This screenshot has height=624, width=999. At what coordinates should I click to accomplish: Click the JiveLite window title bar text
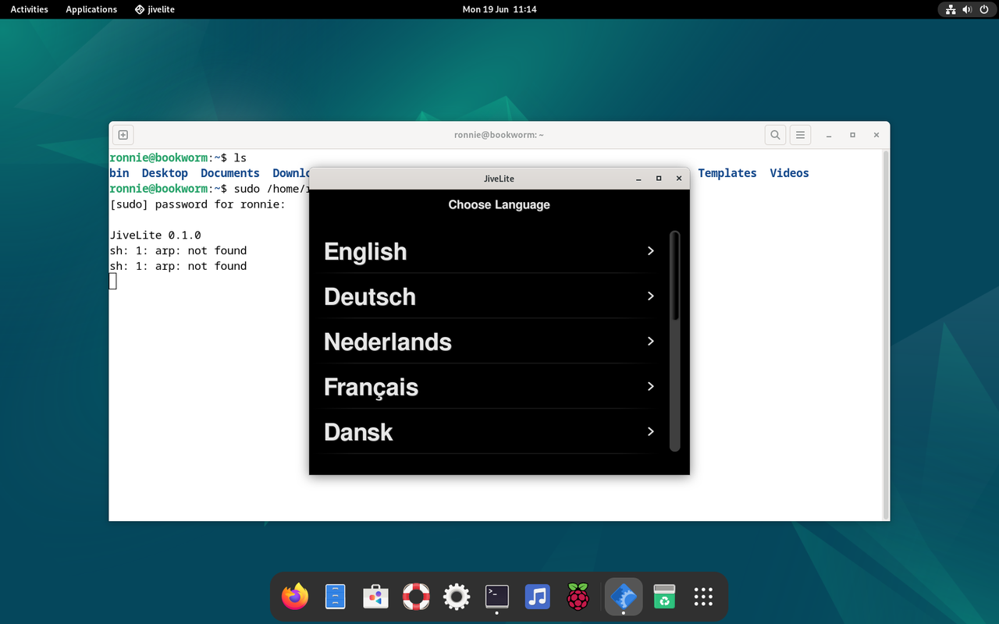coord(499,179)
